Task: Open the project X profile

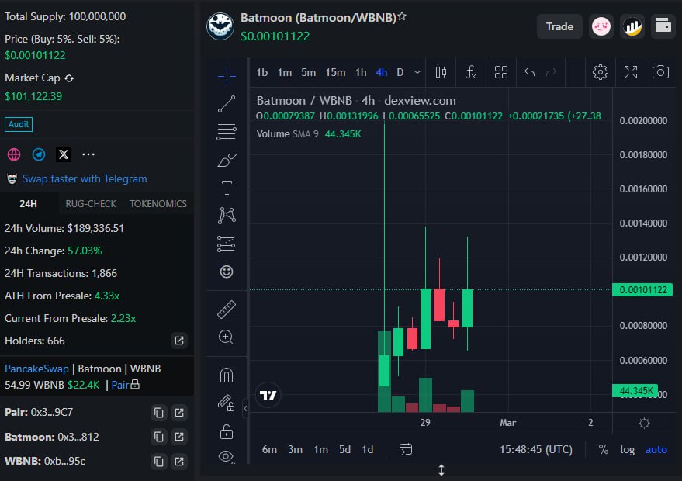Action: (64, 154)
